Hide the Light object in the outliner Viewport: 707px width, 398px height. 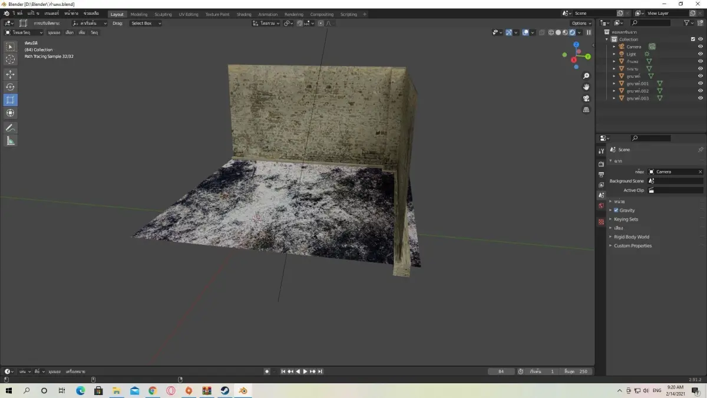point(701,54)
